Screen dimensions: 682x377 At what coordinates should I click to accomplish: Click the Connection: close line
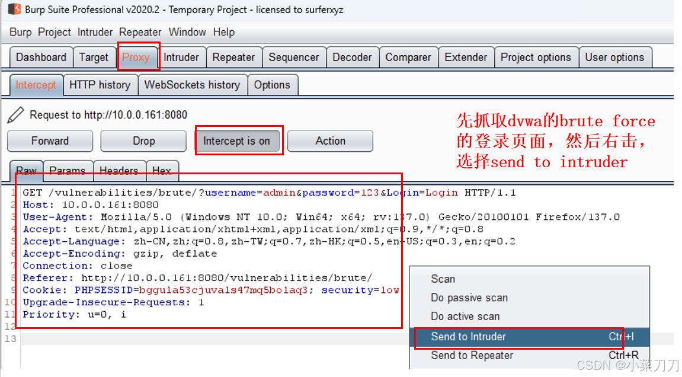tap(78, 266)
